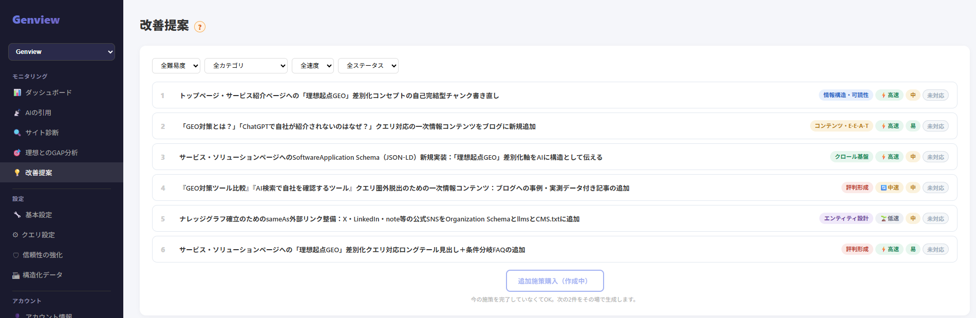Click 未対応 status on proposal 5

(x=935, y=218)
